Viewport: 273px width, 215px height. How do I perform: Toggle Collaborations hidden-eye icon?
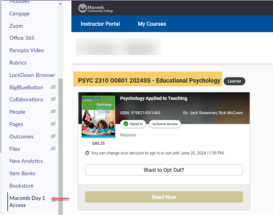[53, 99]
